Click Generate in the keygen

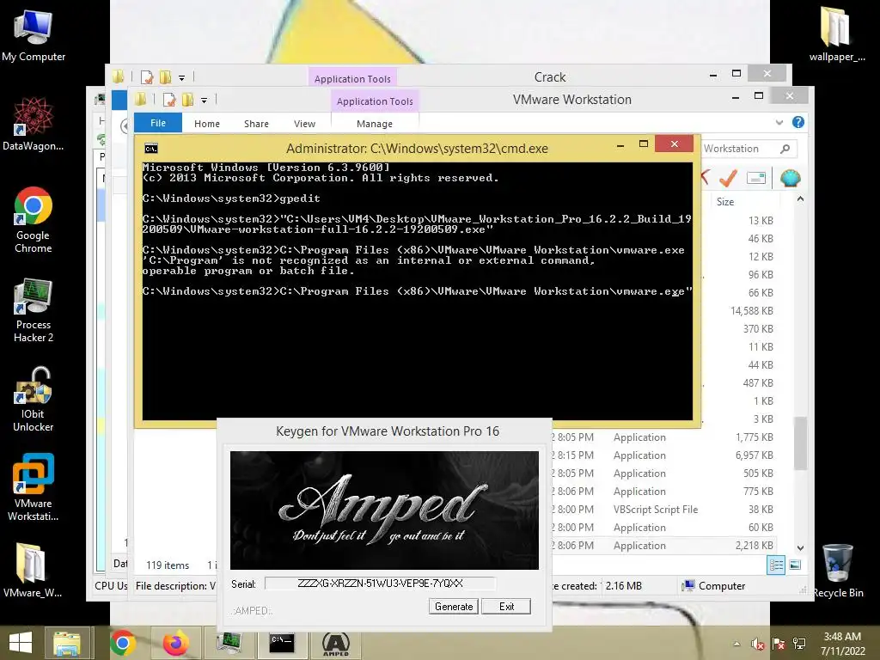pyautogui.click(x=454, y=607)
